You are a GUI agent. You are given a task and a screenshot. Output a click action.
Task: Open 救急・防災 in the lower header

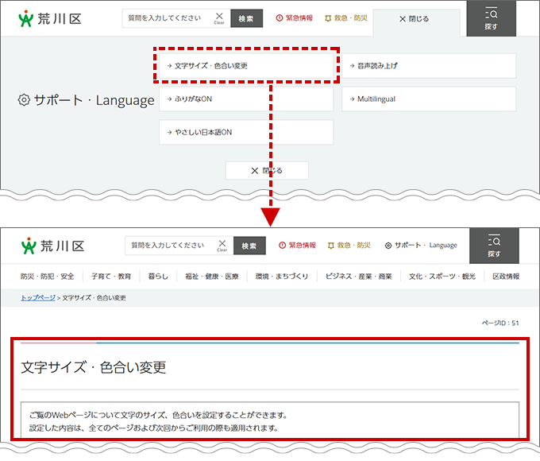point(349,245)
